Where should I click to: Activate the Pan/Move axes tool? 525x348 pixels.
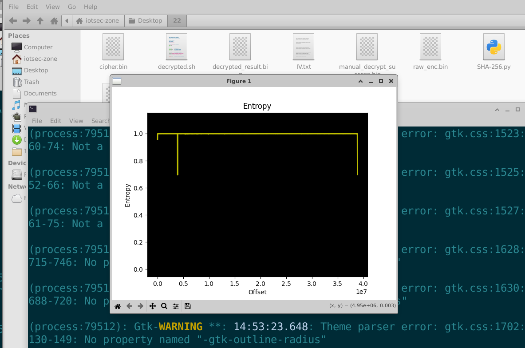152,306
